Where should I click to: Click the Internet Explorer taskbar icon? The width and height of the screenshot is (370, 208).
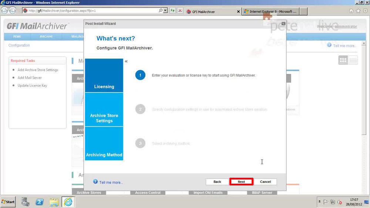click(x=68, y=202)
